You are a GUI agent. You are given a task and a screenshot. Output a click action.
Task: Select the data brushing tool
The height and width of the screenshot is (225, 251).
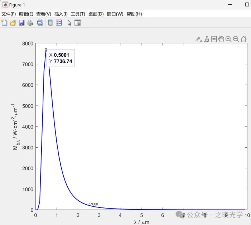[x=207, y=39]
